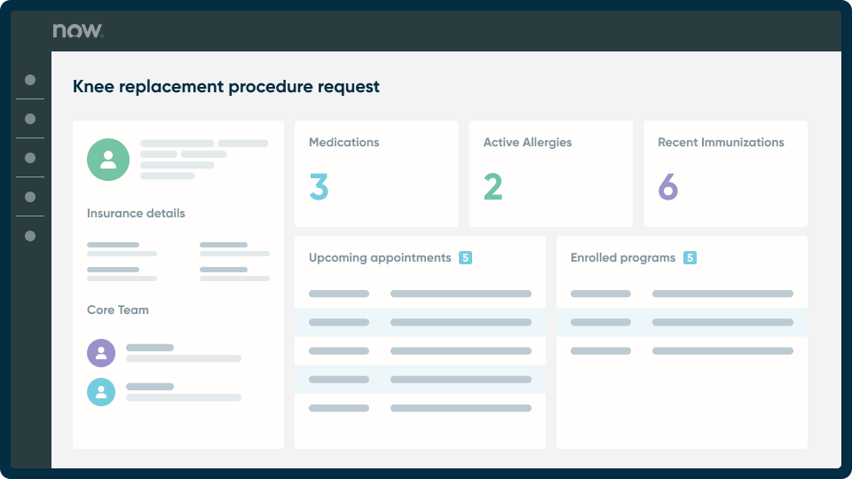
Task: Select the highlighted Enrolled programs row
Action: (682, 323)
